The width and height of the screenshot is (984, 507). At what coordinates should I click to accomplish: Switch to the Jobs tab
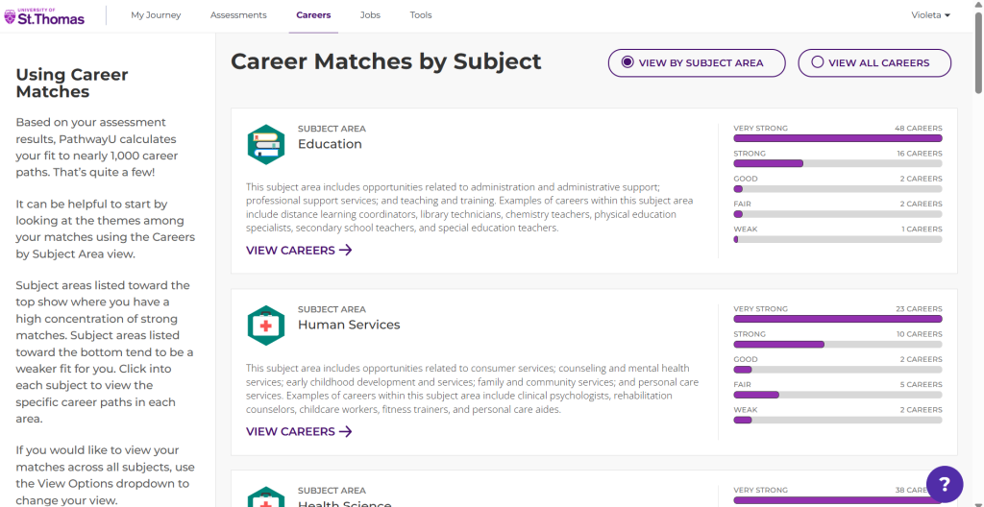370,15
